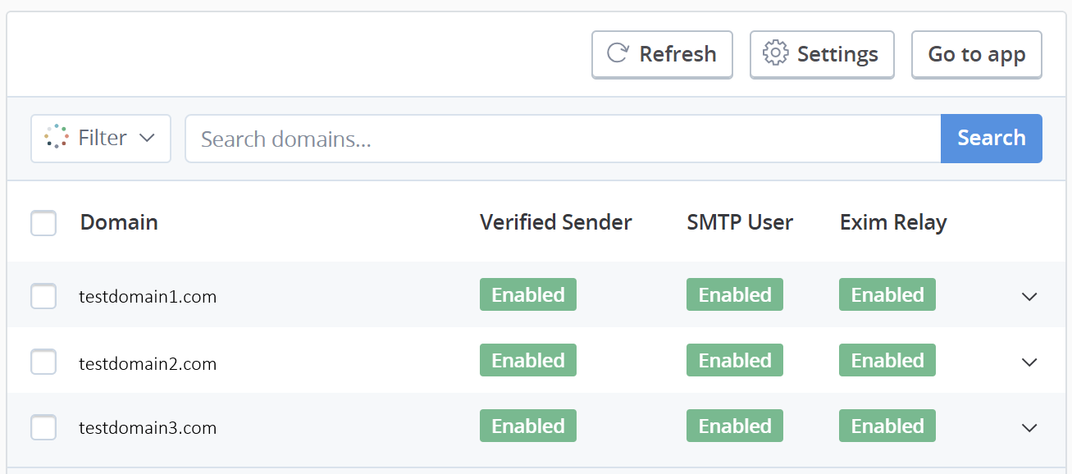Click the Domain column header
The width and height of the screenshot is (1072, 474).
pos(119,222)
